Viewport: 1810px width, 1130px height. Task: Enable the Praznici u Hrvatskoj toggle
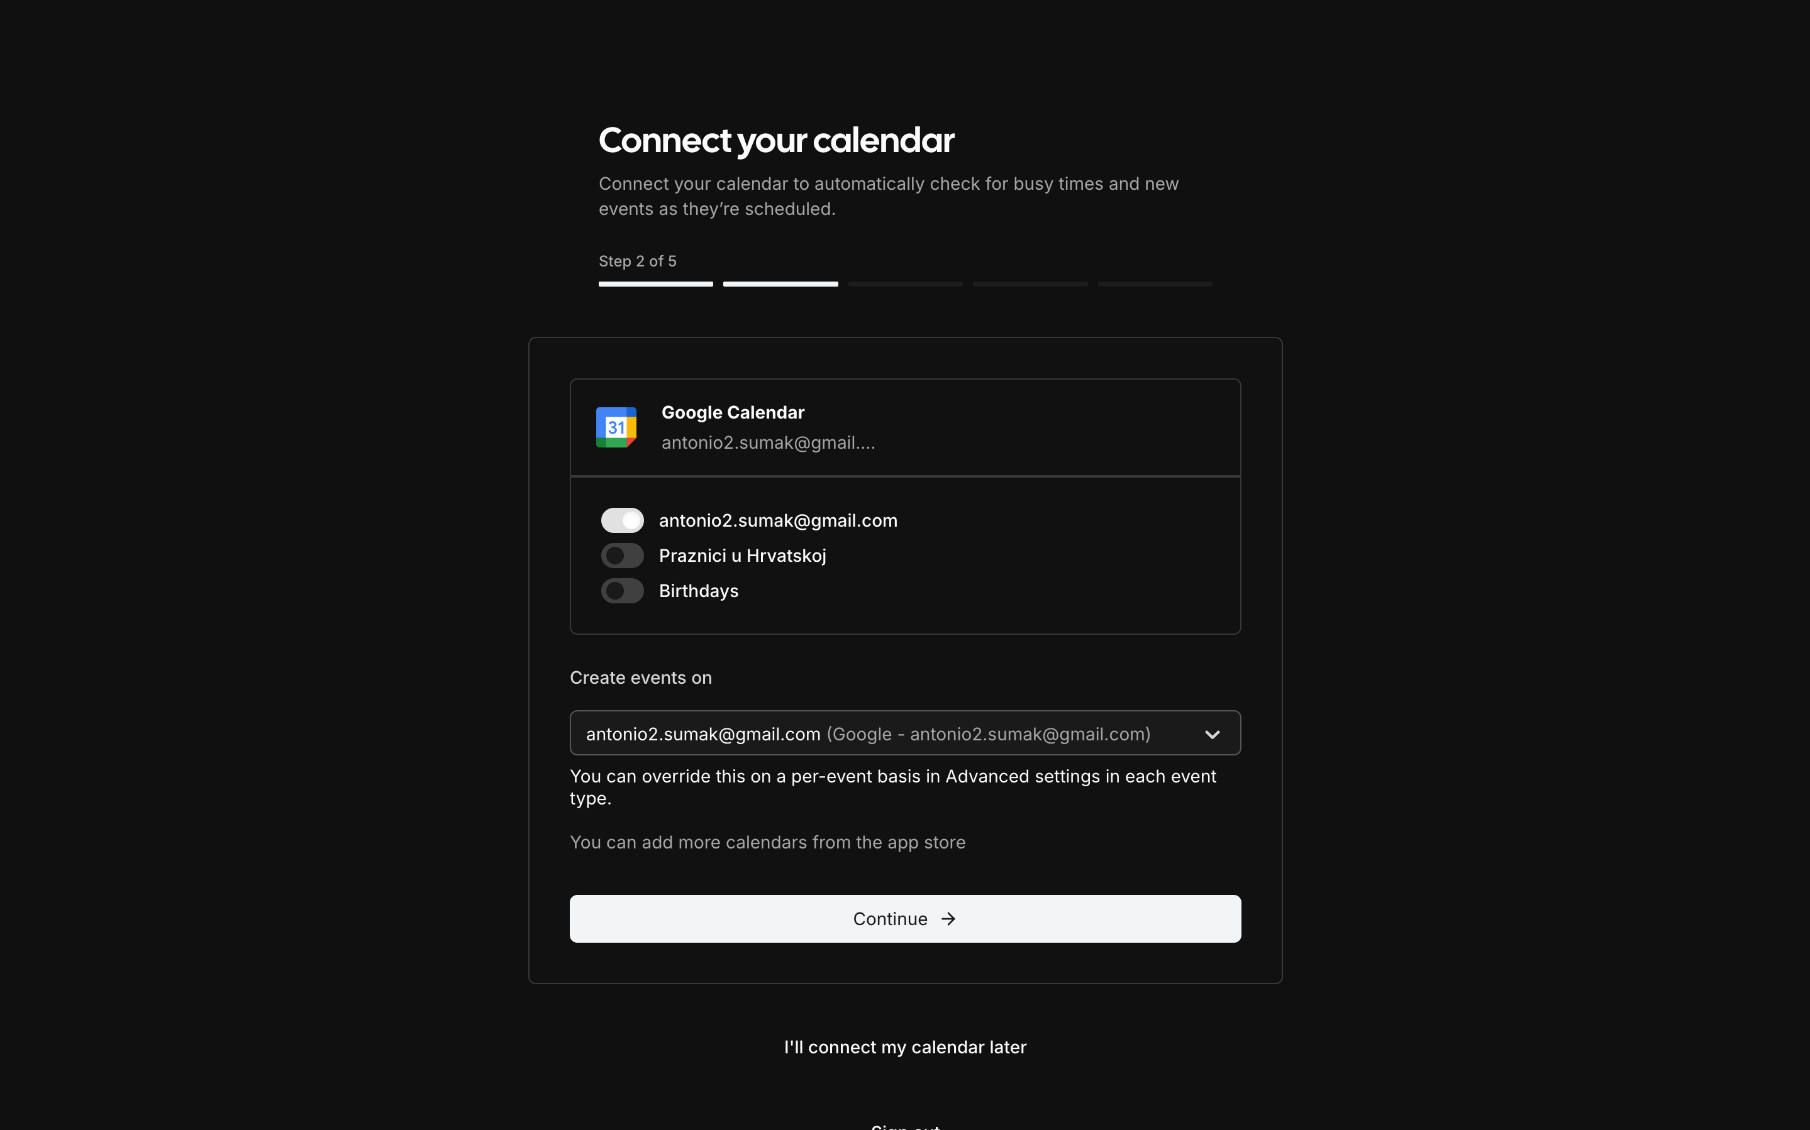point(622,556)
